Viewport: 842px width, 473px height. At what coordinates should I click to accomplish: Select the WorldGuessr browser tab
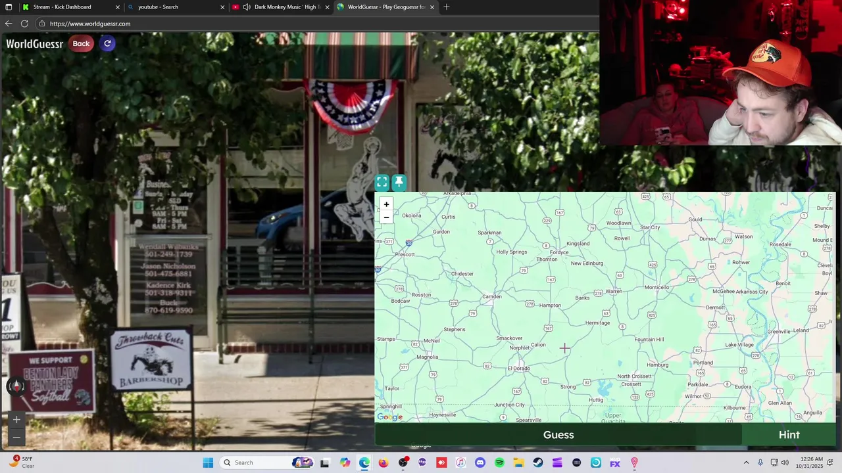(x=386, y=7)
